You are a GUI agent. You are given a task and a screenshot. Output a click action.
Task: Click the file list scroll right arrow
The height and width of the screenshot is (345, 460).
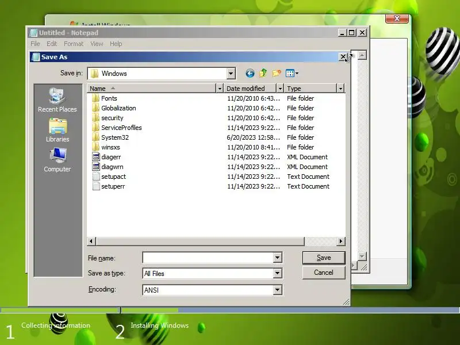(340, 241)
